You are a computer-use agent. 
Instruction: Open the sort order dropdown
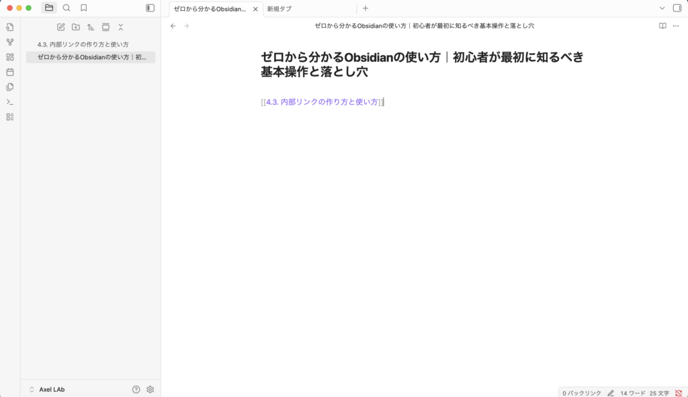point(91,27)
